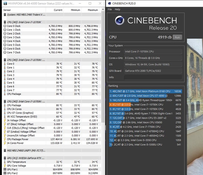Viewport: 203px width, 175px height.
Task: Select ranking entry Core i7-7700K
Action: [145, 127]
